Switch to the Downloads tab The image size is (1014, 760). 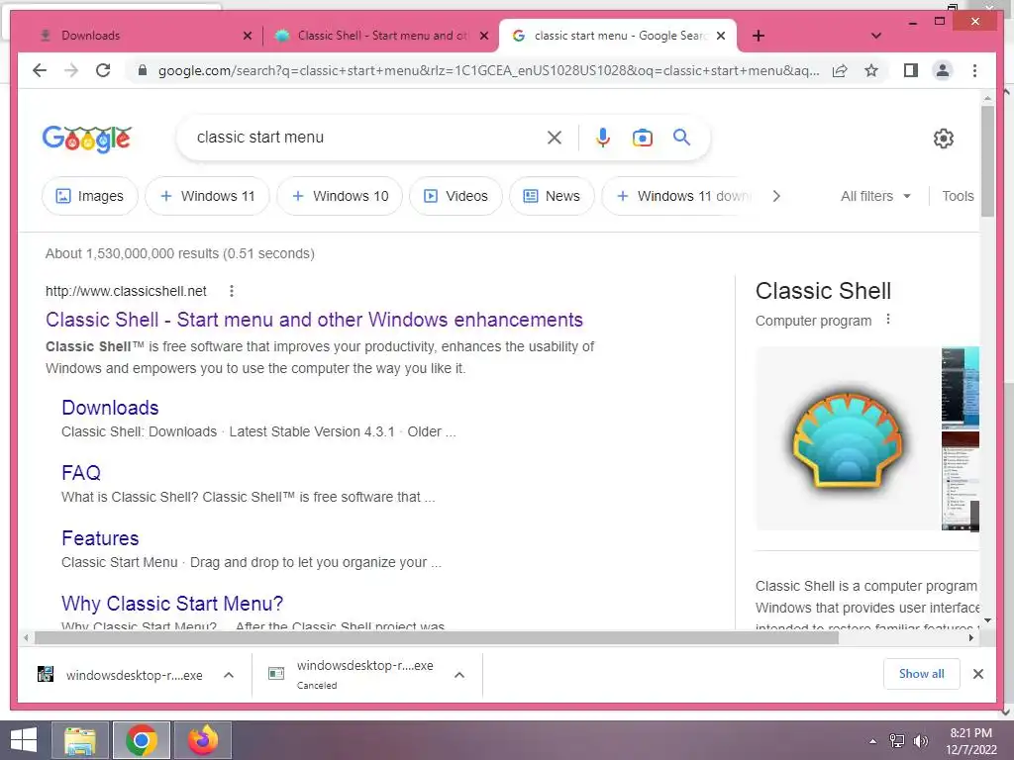coord(144,36)
